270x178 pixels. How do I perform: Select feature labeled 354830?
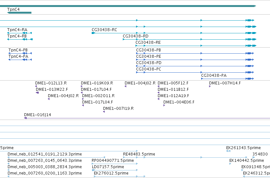click(260, 154)
